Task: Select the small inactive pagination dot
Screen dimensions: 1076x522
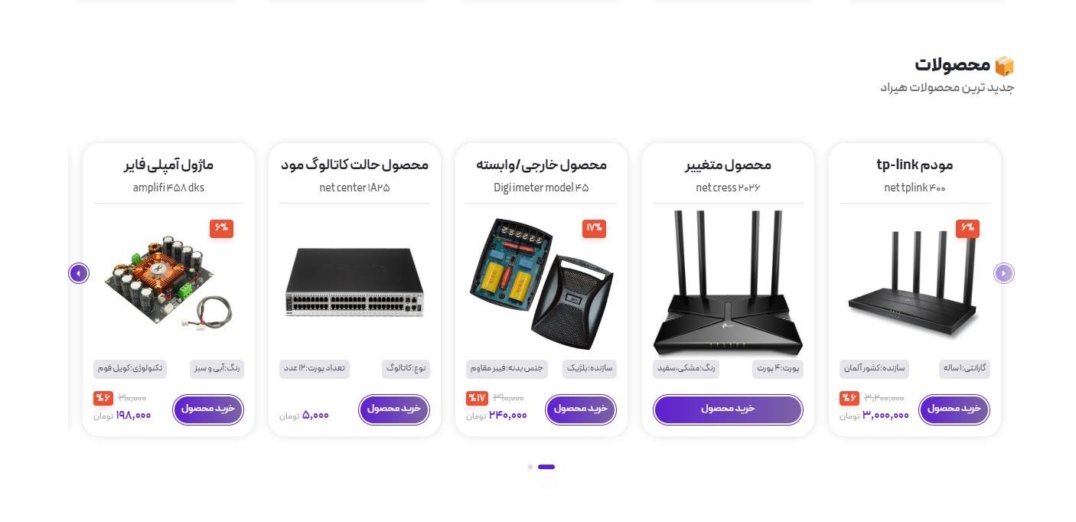Action: click(x=530, y=467)
